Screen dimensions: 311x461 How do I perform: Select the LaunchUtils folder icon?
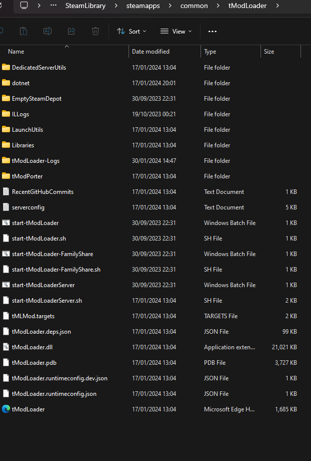(x=6, y=130)
